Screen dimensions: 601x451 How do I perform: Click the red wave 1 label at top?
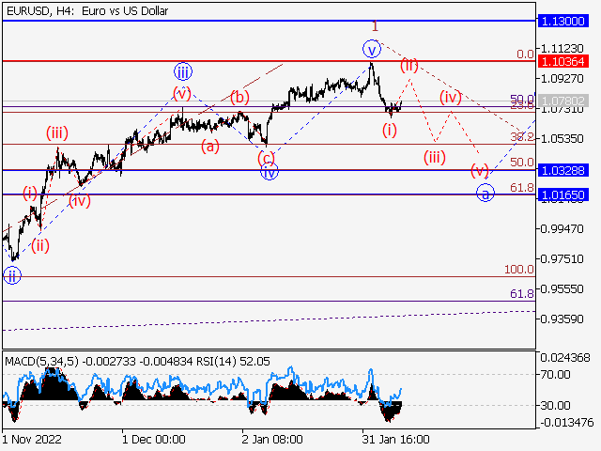click(x=374, y=26)
